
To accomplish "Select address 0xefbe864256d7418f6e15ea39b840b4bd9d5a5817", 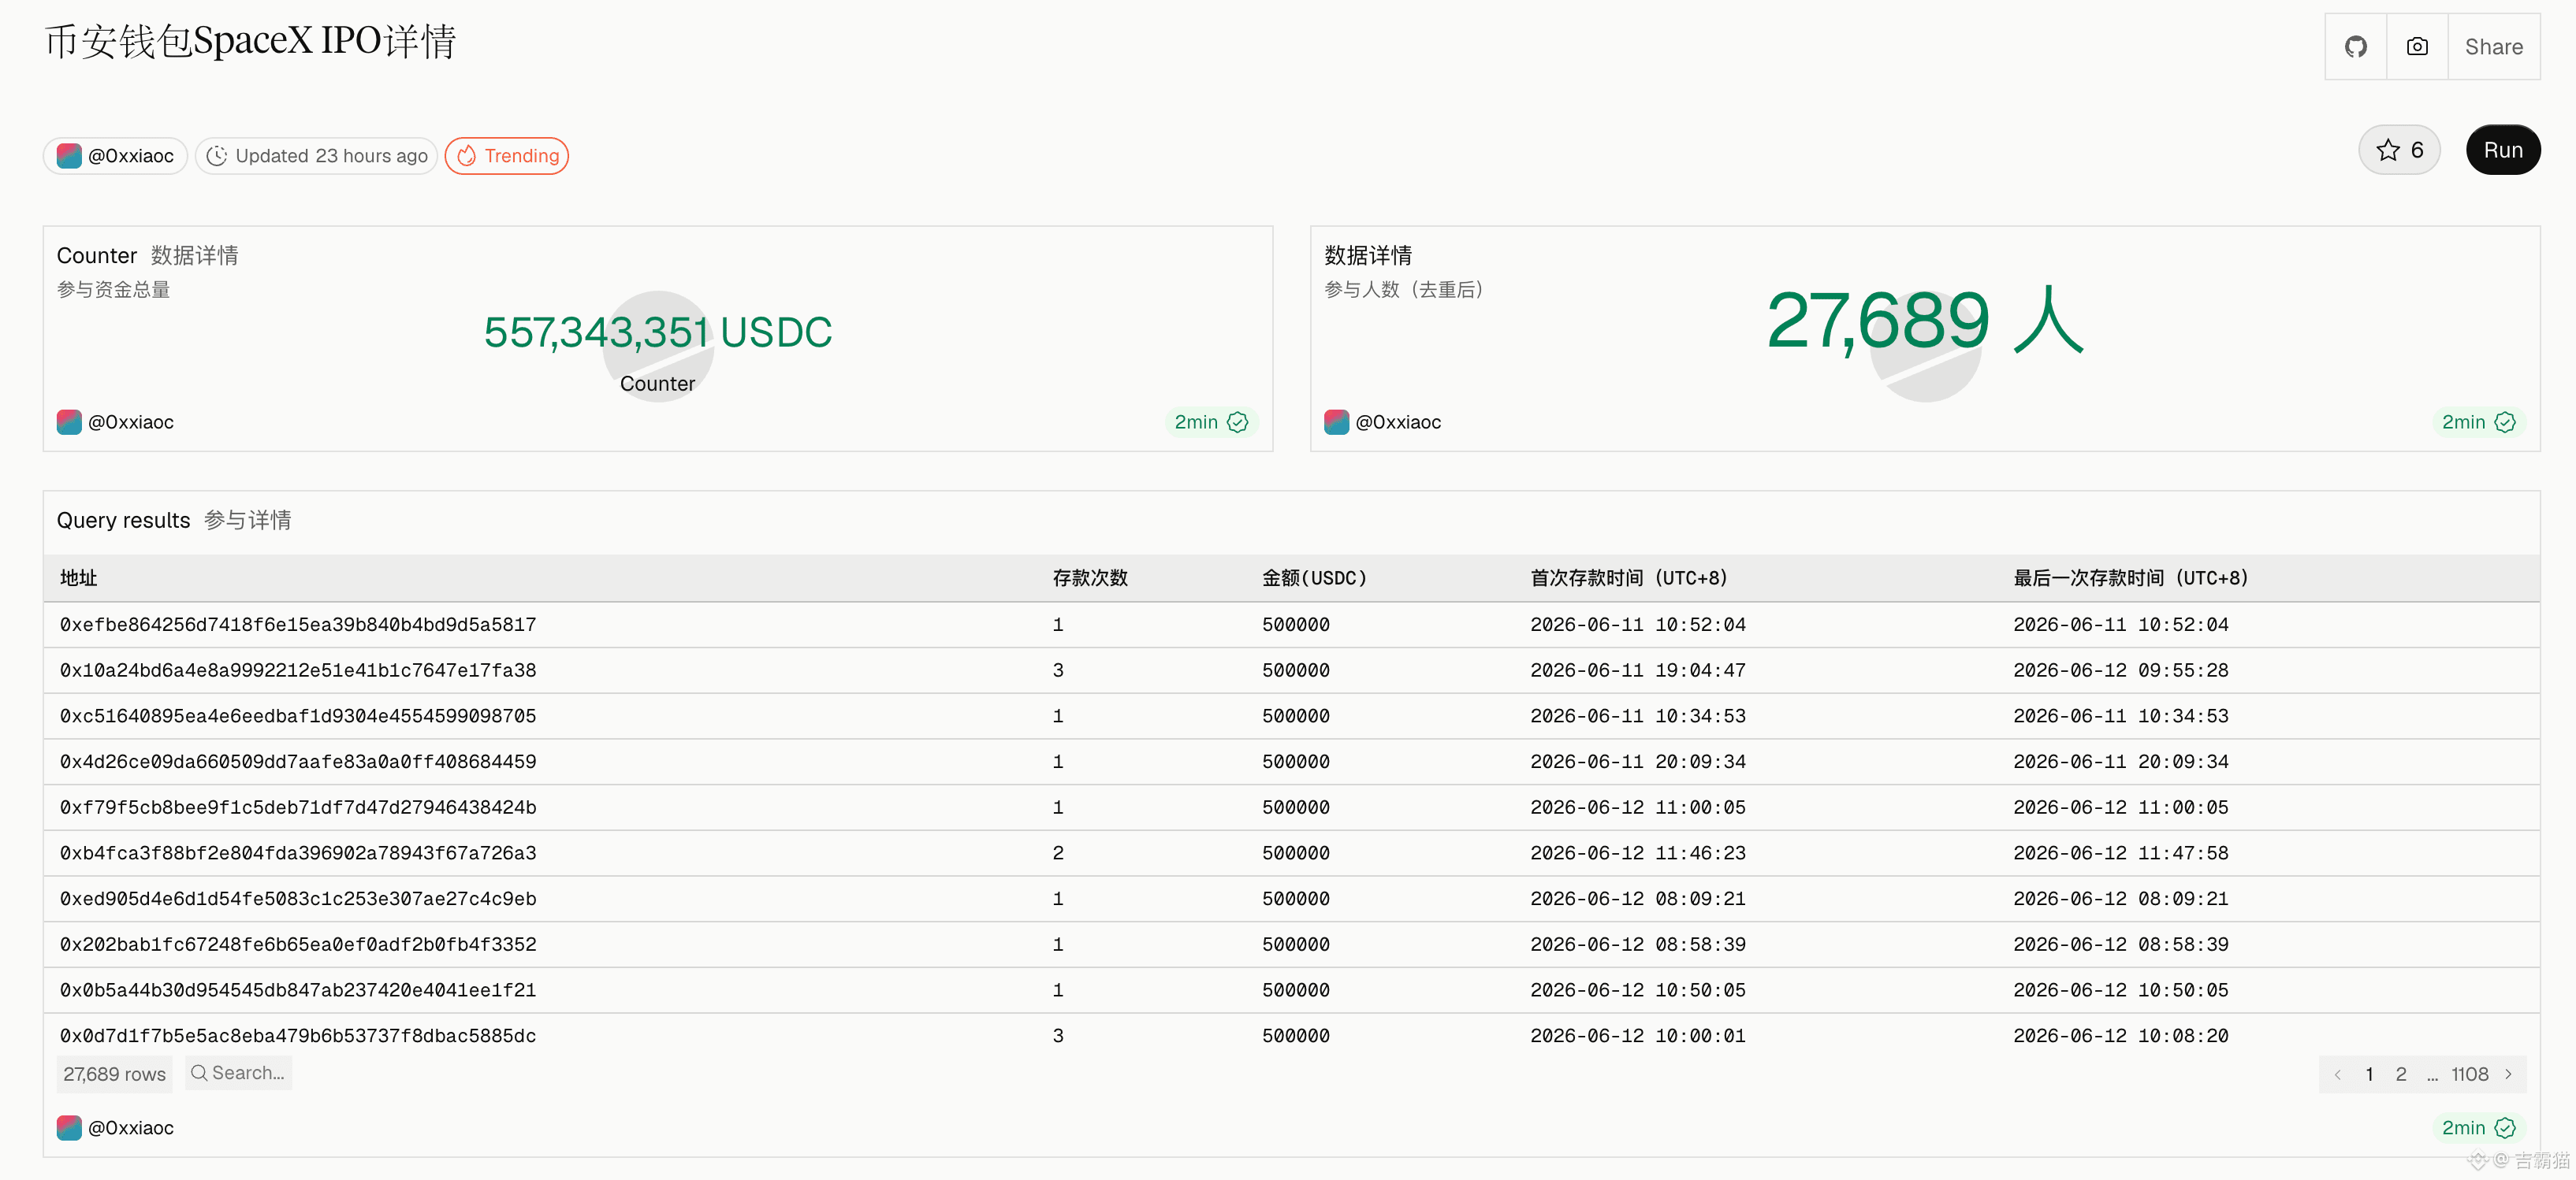I will click(x=298, y=625).
